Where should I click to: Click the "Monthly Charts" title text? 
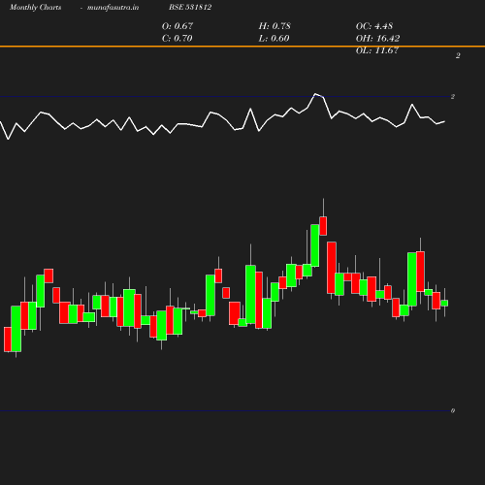click(35, 7)
